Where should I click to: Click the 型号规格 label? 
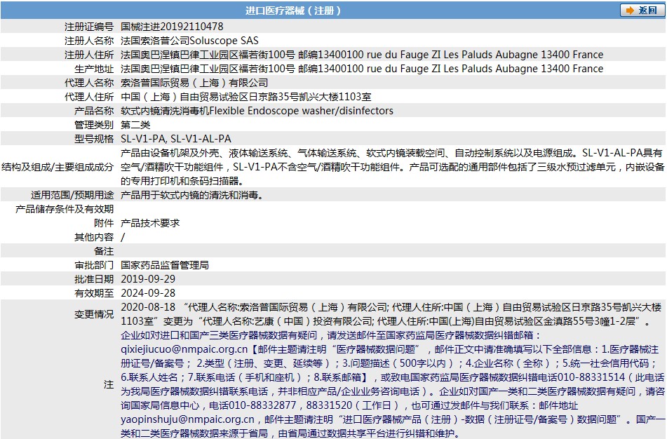pyautogui.click(x=94, y=139)
